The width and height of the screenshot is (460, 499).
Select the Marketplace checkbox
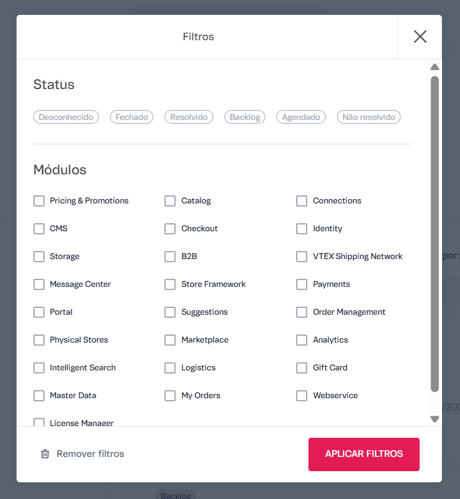pos(170,340)
